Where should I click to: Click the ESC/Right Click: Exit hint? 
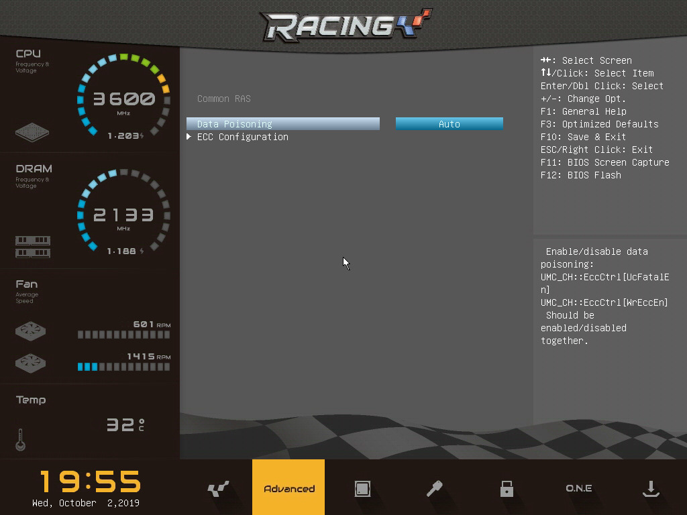596,150
